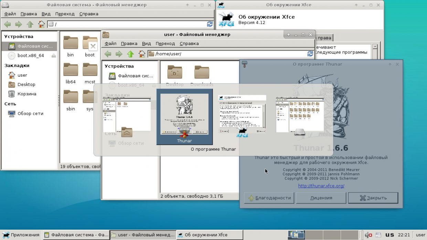
Task: Toggle mute with the panel volume icon
Action: [368, 235]
